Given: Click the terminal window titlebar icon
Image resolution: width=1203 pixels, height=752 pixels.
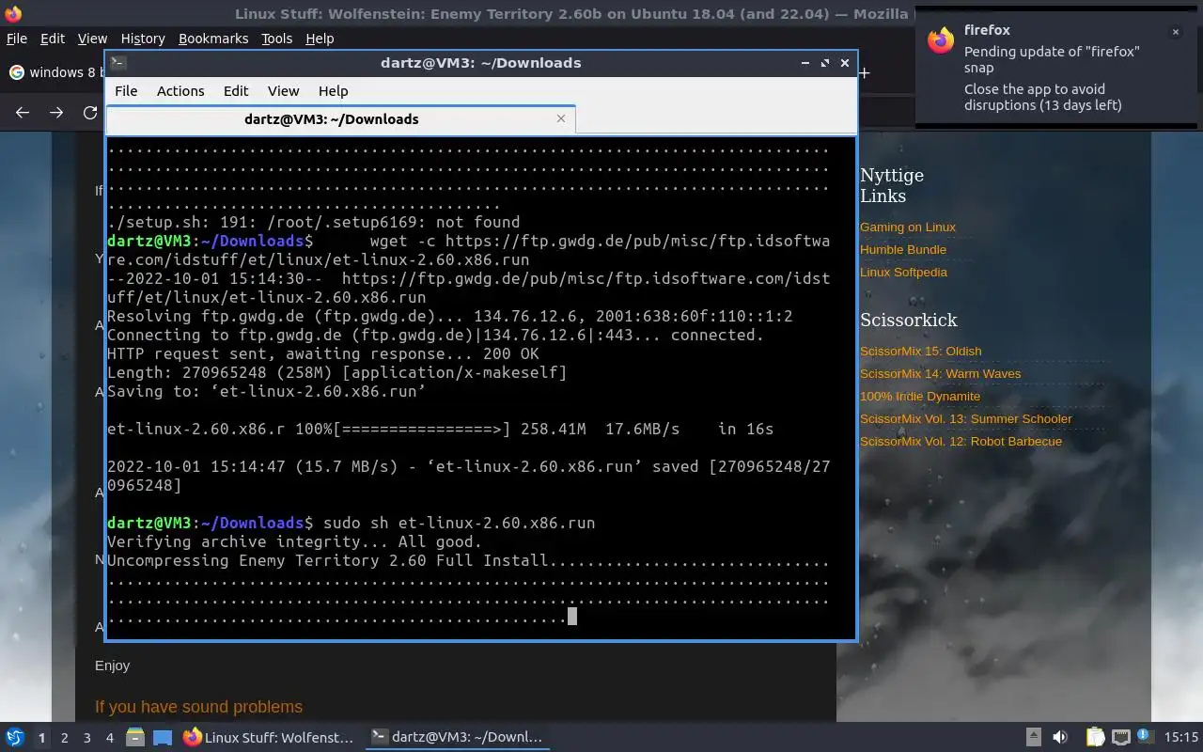Looking at the screenshot, I should click(118, 63).
